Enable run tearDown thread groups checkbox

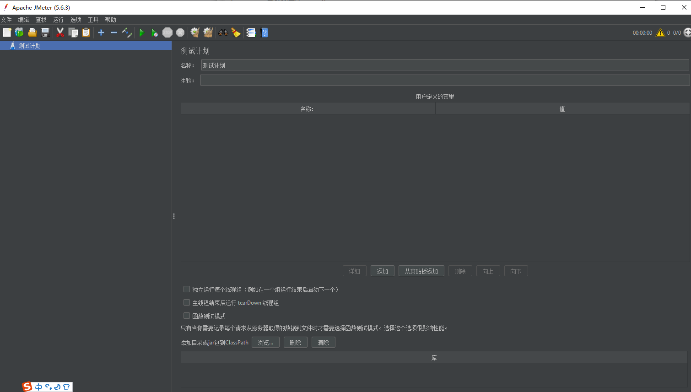[187, 302]
